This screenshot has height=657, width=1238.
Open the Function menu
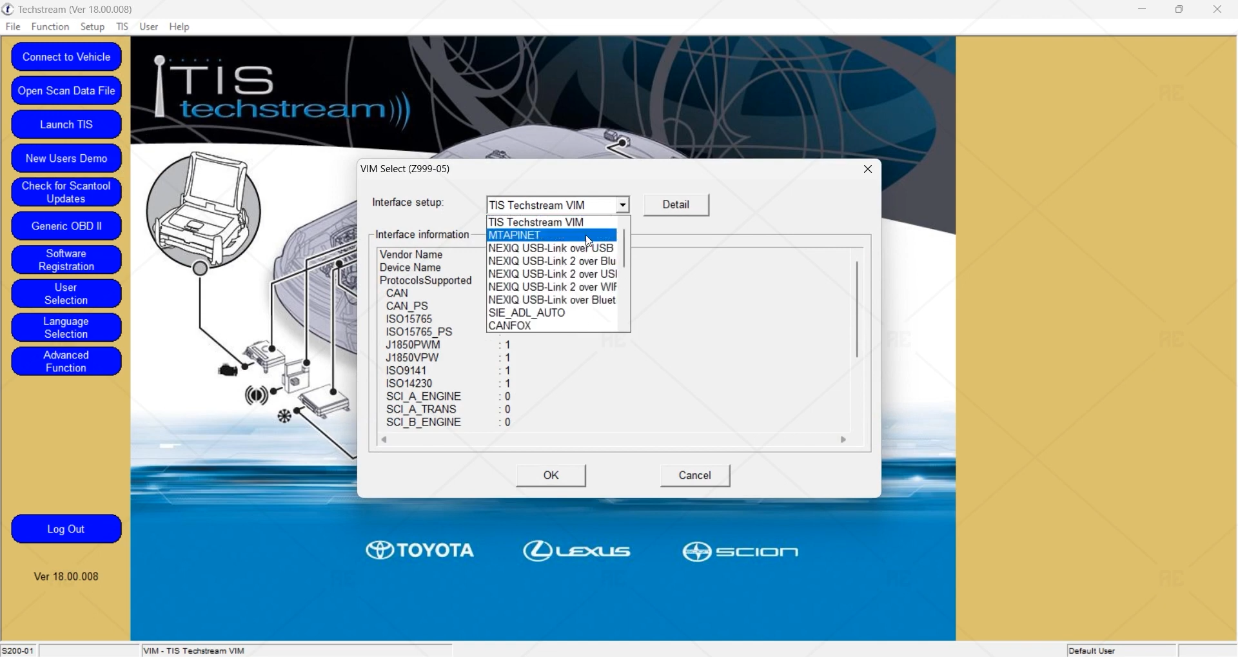coord(50,26)
